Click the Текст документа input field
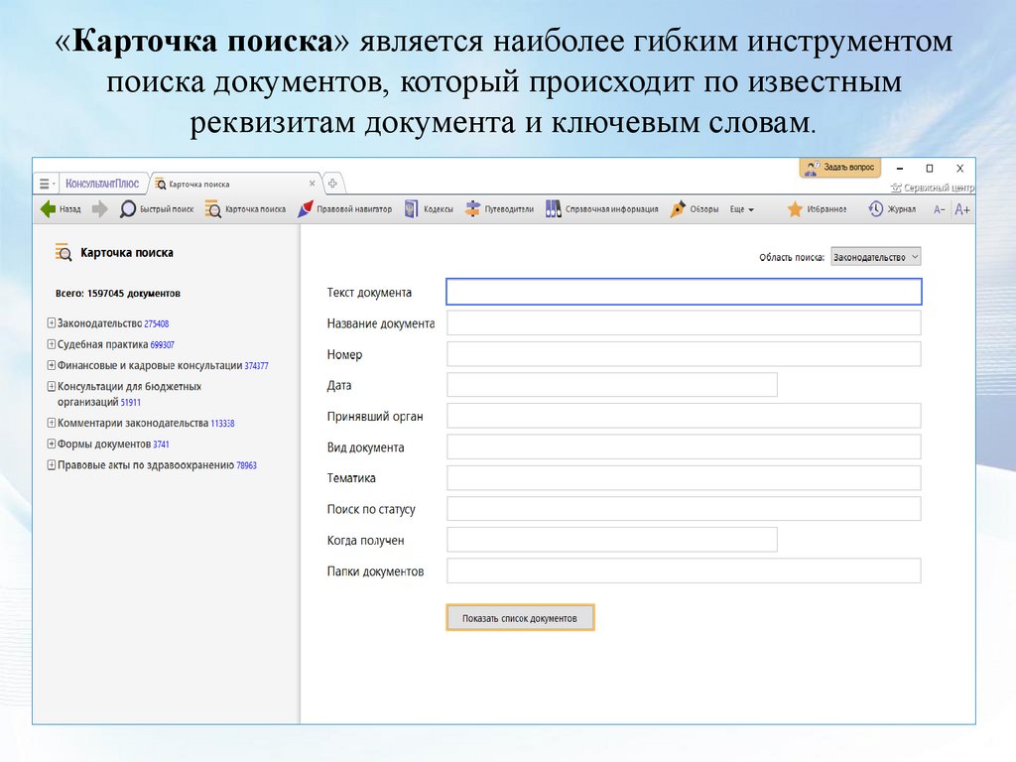 tap(684, 292)
